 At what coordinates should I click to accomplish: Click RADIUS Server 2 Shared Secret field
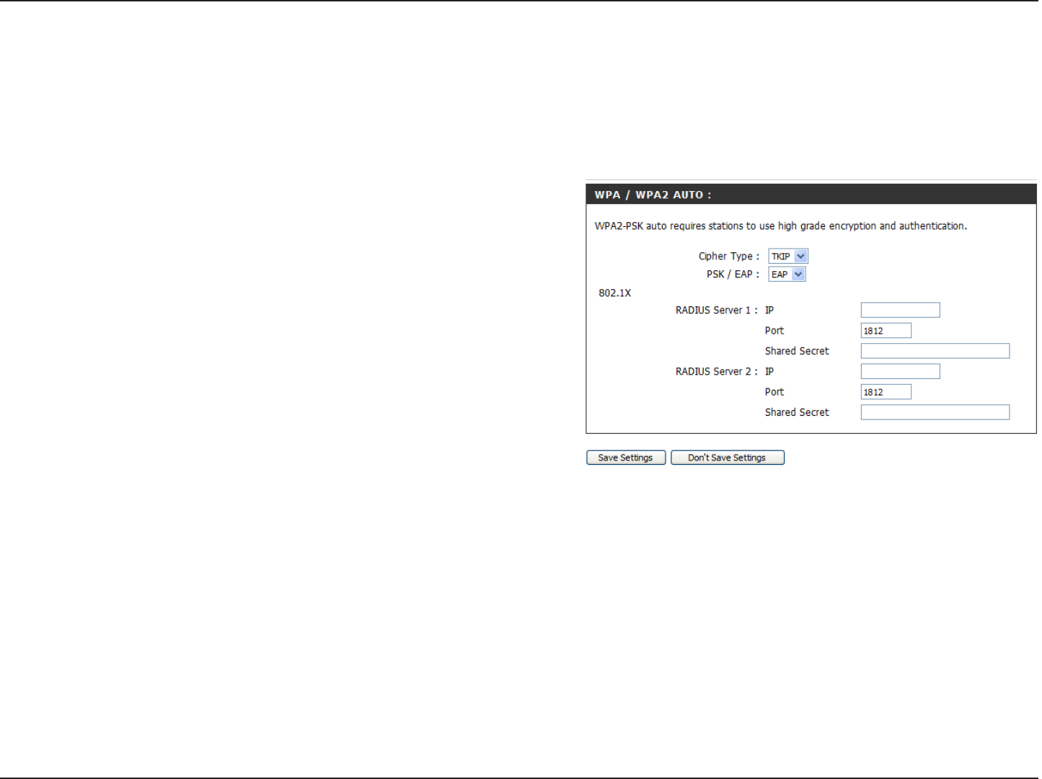(935, 412)
